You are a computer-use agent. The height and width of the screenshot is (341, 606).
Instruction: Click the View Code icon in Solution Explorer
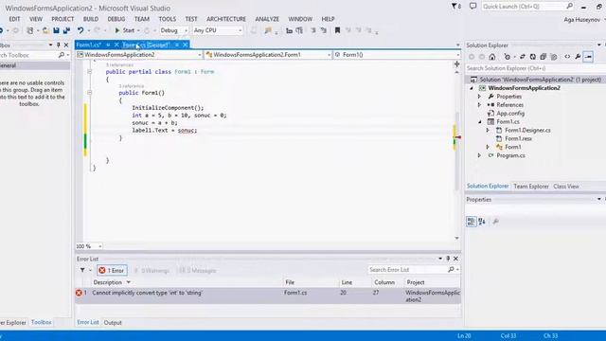(x=567, y=57)
